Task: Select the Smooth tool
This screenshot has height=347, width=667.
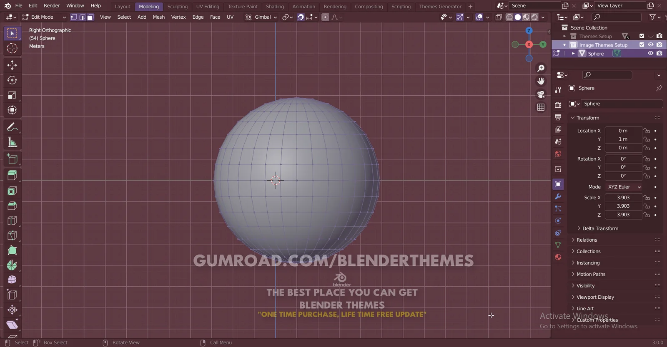Action: 12,280
